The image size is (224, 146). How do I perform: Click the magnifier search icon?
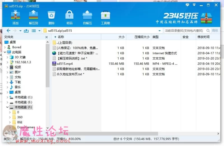[x=208, y=31]
